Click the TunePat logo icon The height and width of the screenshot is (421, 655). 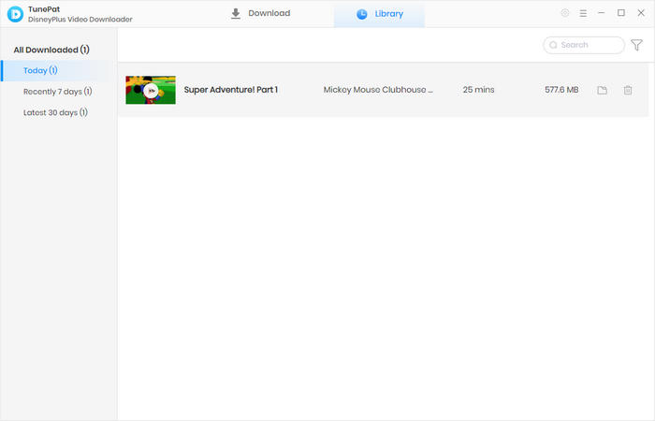pos(15,14)
